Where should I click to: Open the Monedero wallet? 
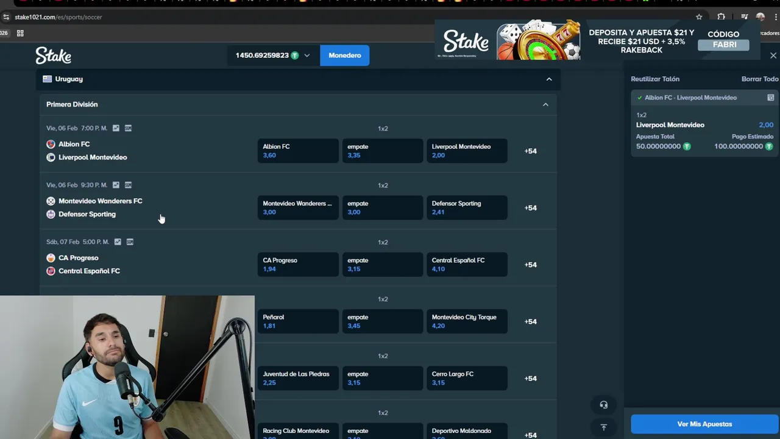pyautogui.click(x=345, y=55)
